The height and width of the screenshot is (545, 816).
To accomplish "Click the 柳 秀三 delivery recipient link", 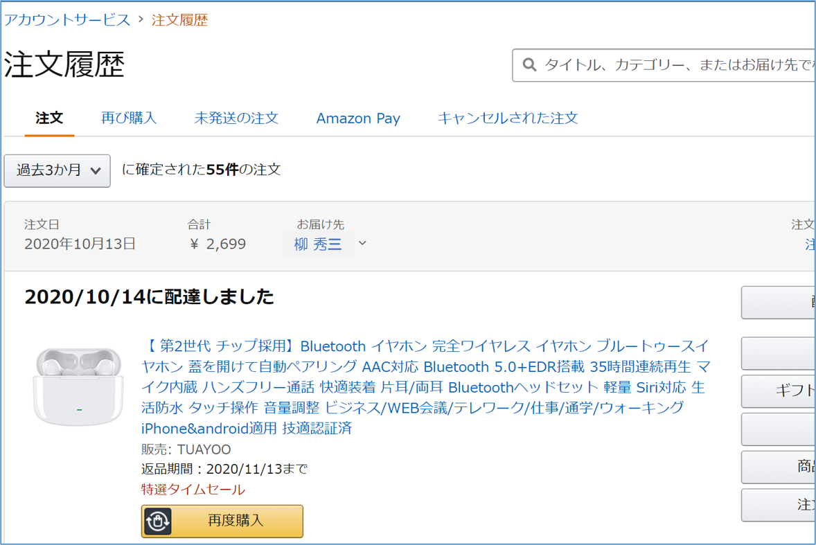I will 318,244.
